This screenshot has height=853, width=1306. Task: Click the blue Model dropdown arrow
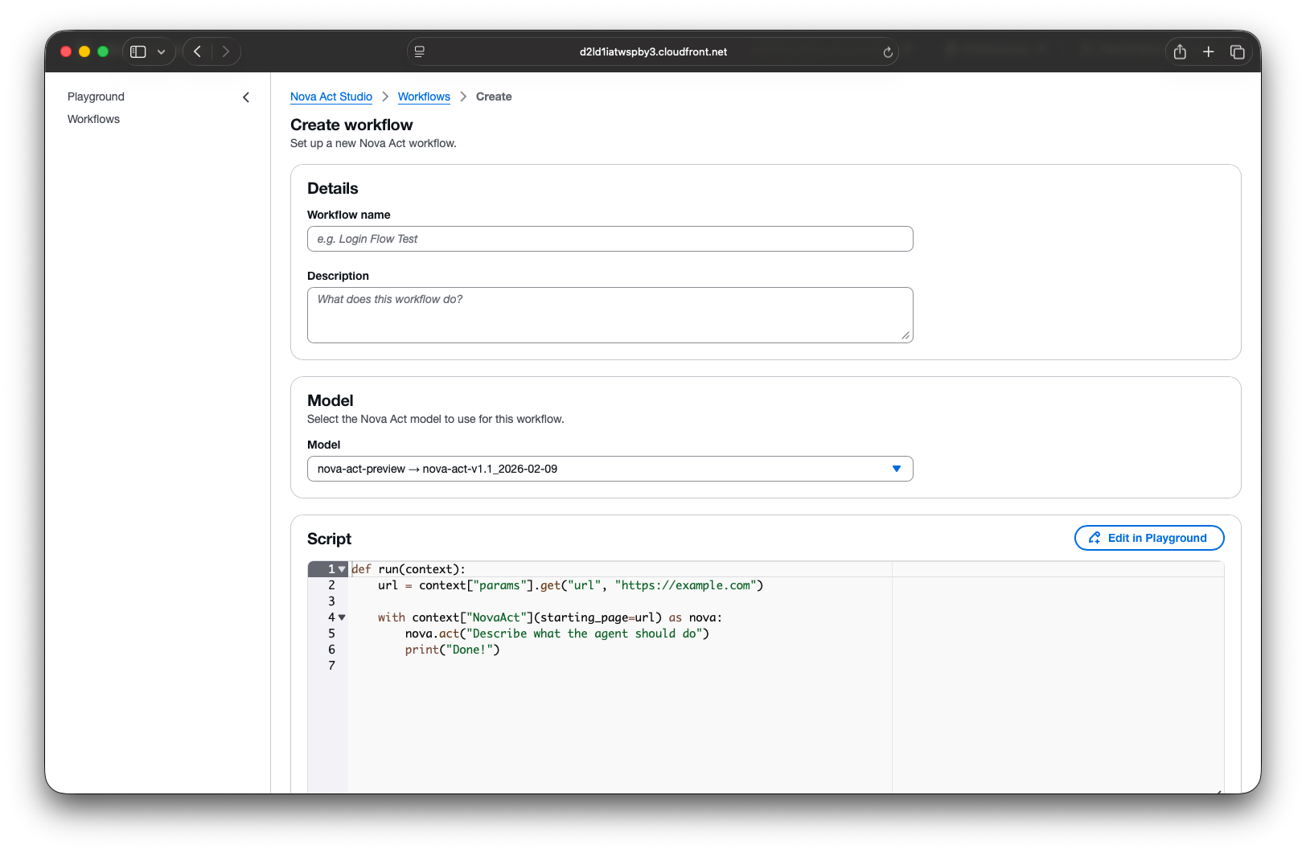tap(897, 469)
